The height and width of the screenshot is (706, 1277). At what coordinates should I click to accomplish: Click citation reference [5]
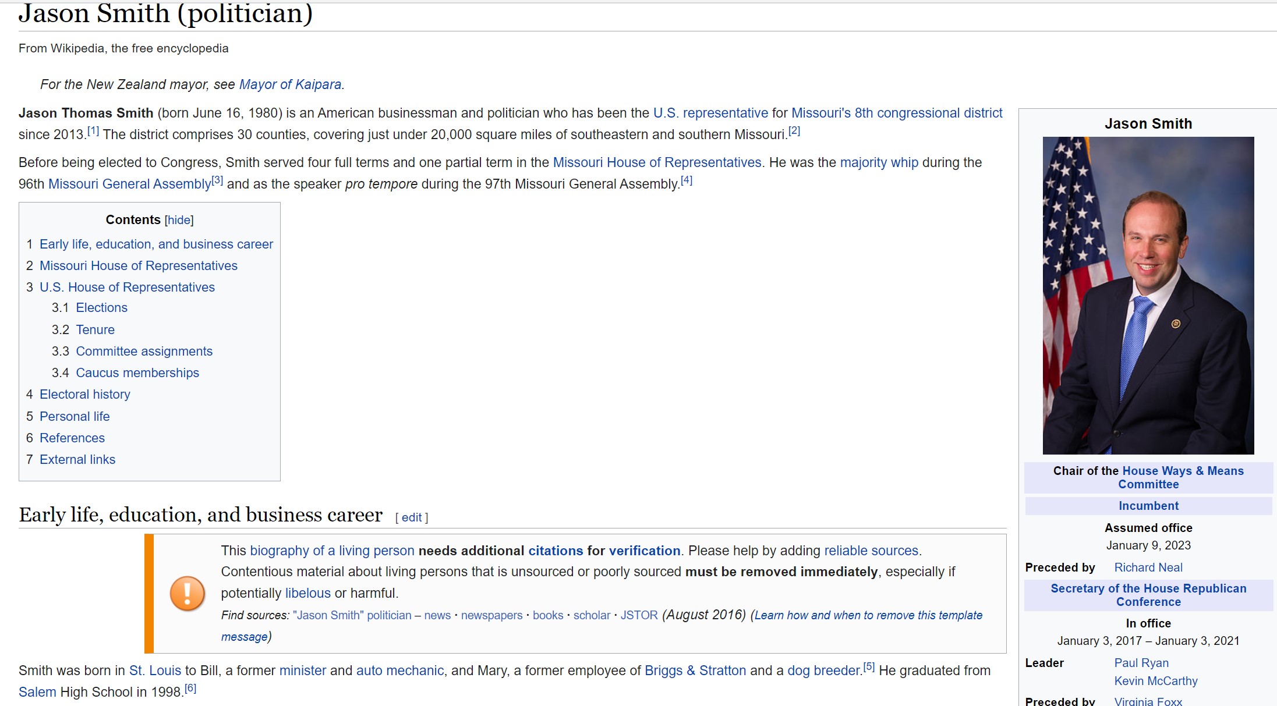869,666
